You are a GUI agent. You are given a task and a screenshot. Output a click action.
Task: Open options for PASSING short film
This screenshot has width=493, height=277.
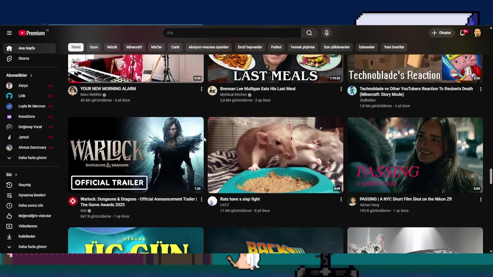[481, 199]
